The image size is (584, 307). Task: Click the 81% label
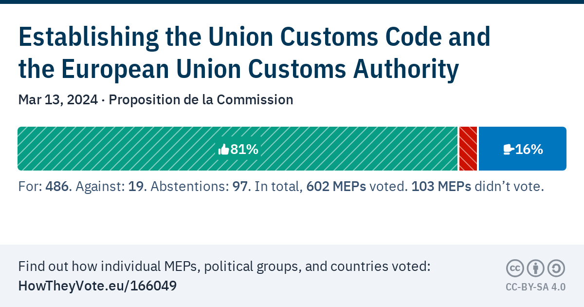click(x=244, y=150)
